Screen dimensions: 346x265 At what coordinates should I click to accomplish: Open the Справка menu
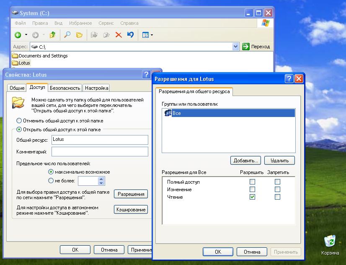[x=129, y=23]
